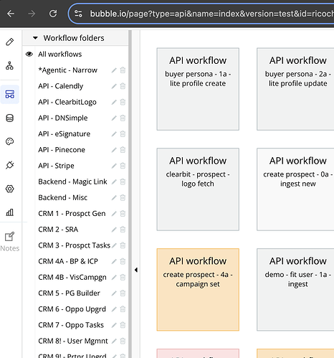Reload the browser page
The width and height of the screenshot is (334, 358).
pos(53,14)
